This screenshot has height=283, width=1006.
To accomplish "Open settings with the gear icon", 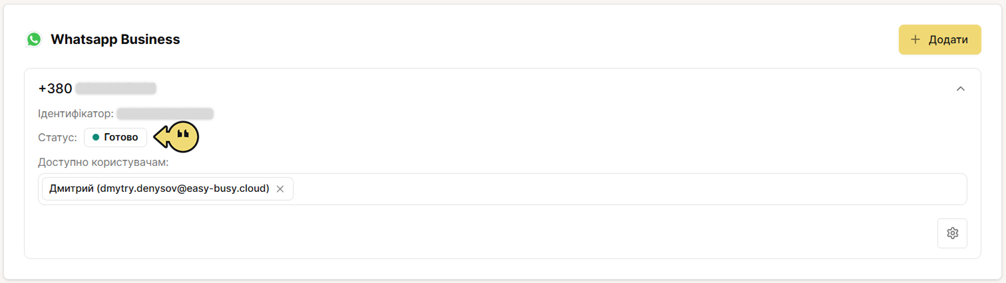I will [x=952, y=233].
